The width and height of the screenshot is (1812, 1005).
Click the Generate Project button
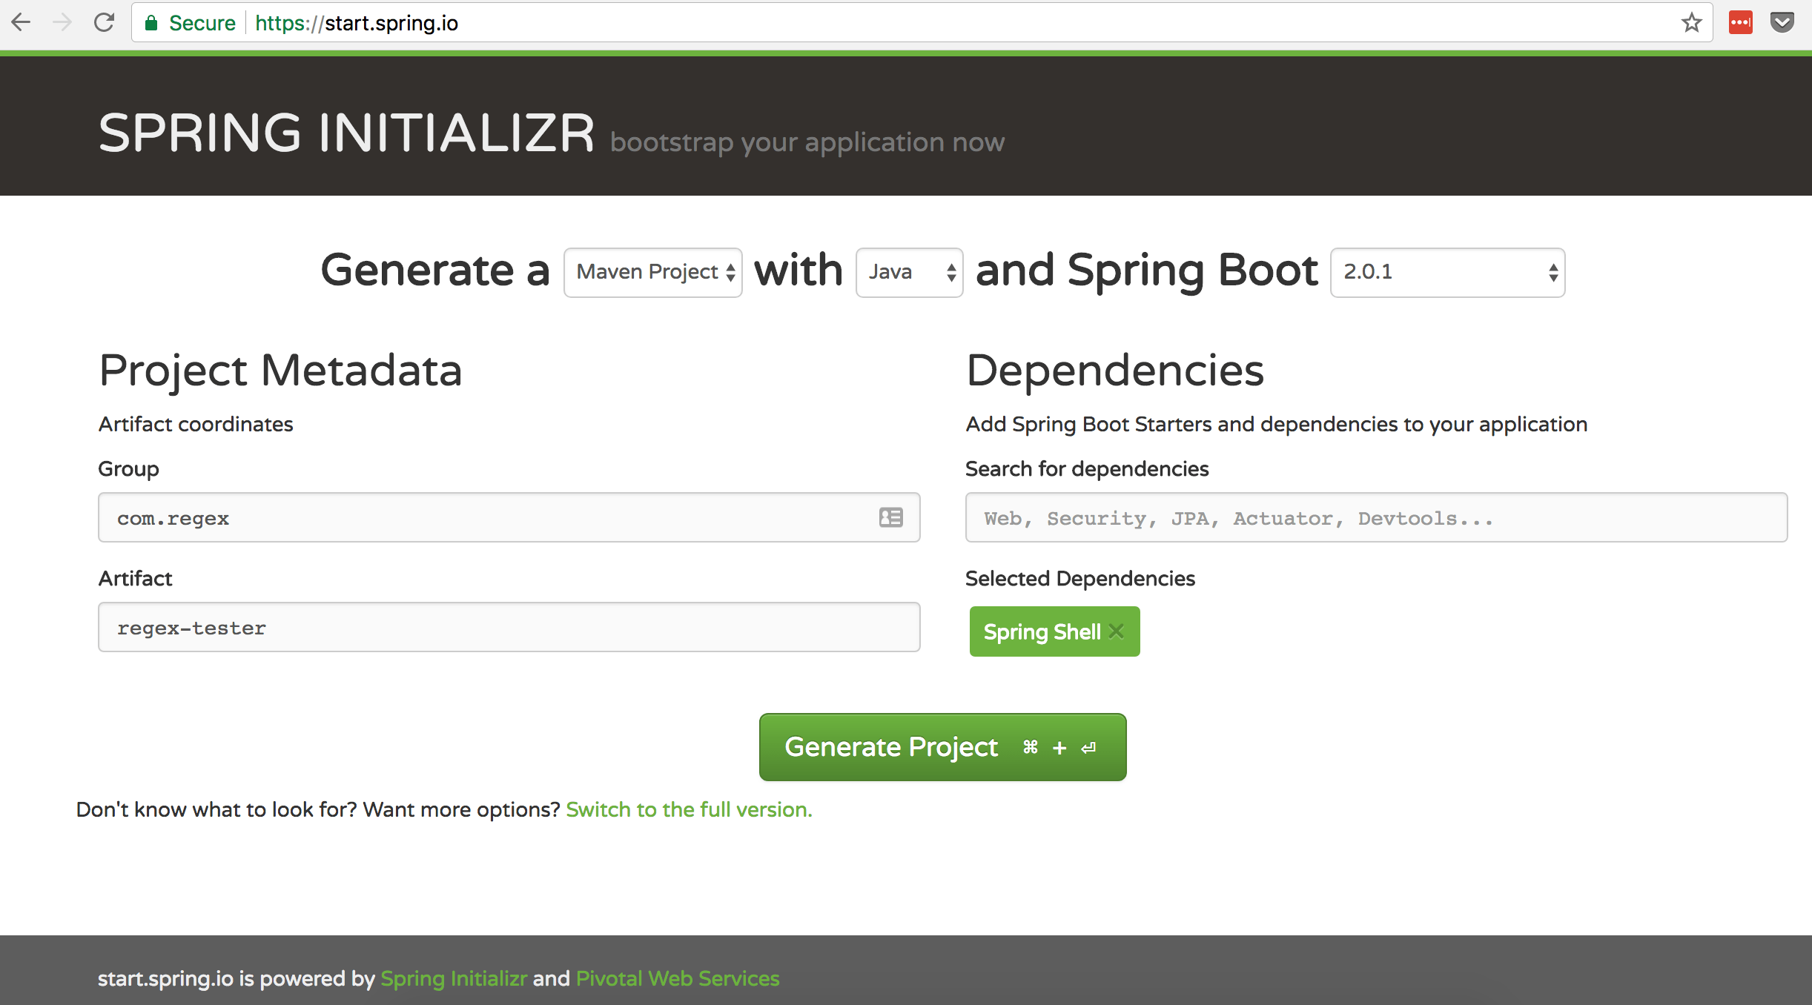tap(942, 746)
